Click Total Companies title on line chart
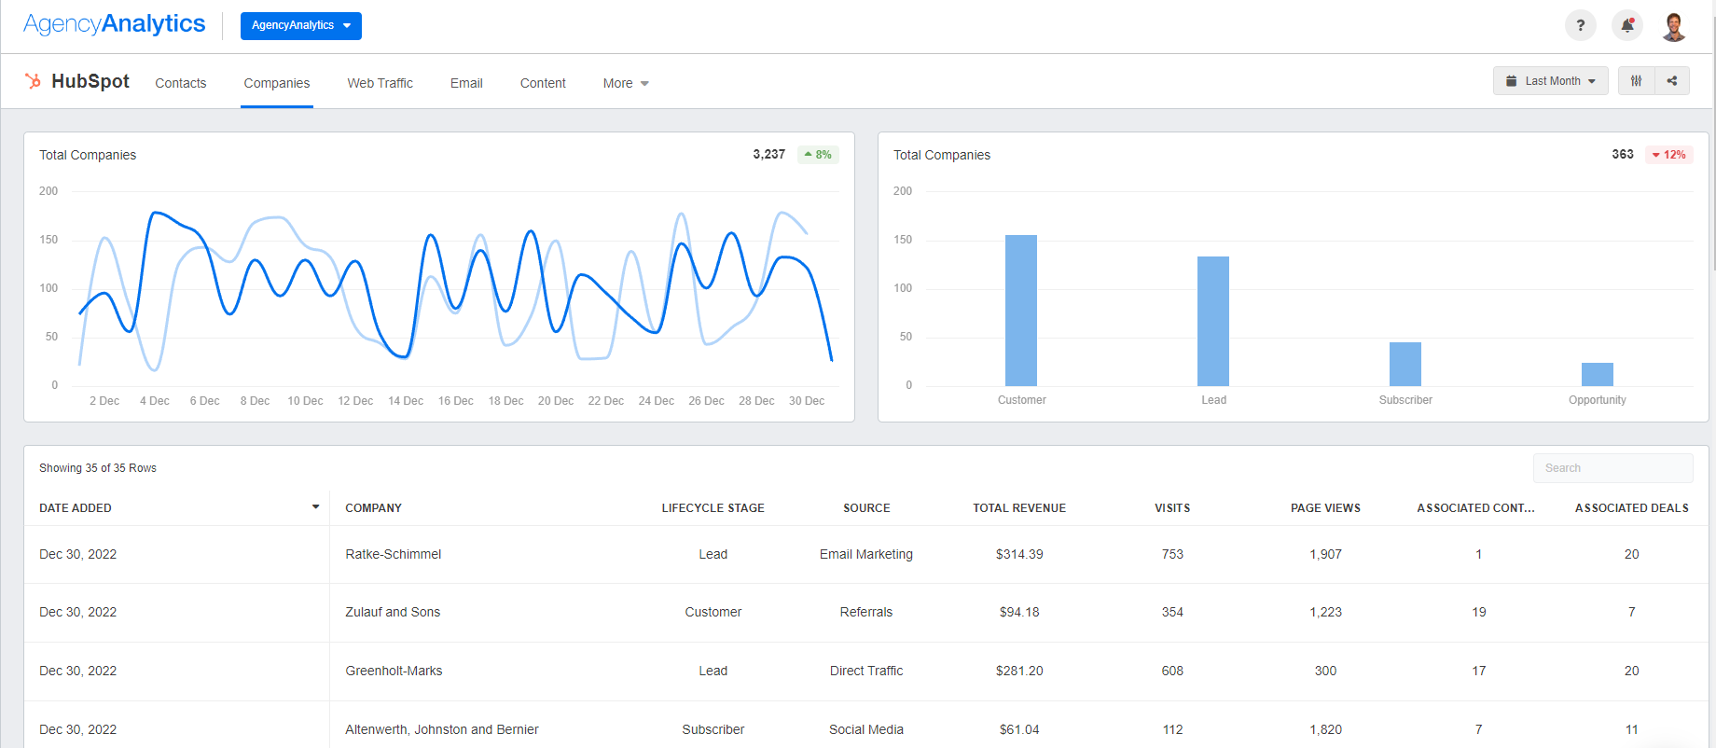 click(x=88, y=155)
